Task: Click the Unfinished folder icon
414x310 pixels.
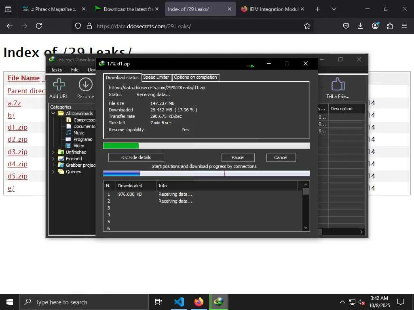Action: pos(61,152)
